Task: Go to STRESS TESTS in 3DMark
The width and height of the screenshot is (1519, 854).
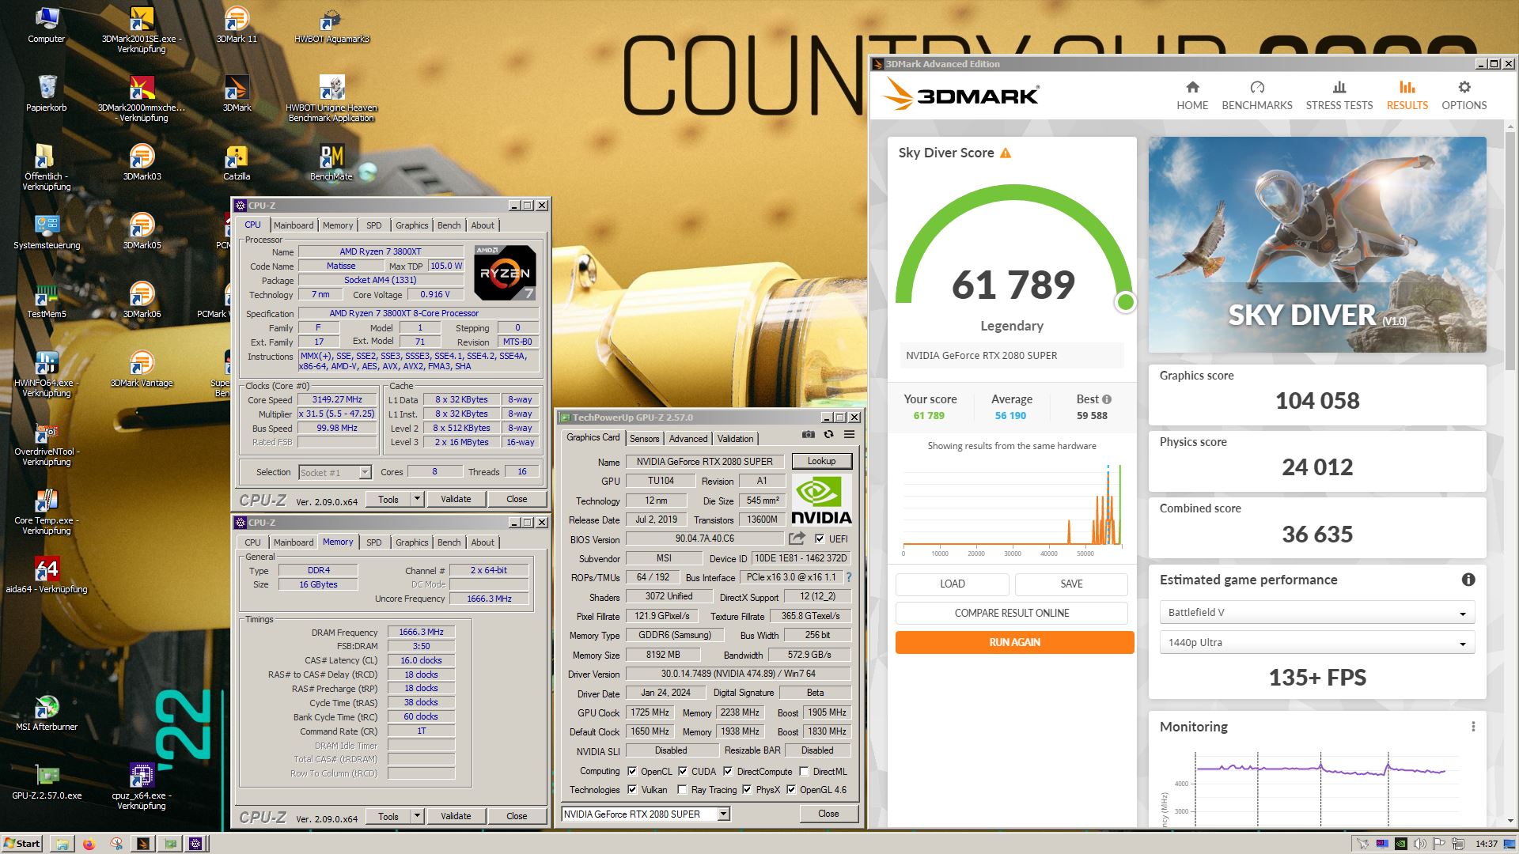Action: (1339, 95)
